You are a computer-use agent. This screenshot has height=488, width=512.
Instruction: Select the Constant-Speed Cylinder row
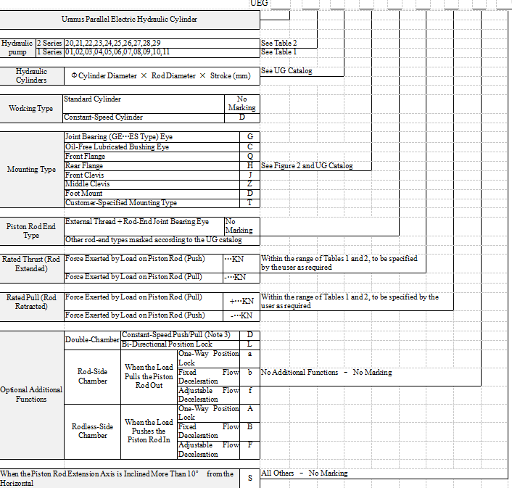click(103, 117)
